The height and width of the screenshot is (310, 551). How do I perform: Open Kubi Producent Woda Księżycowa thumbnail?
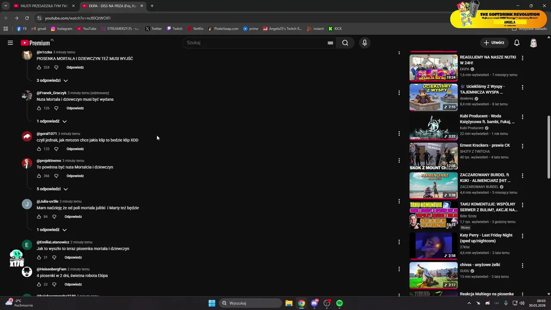click(433, 127)
